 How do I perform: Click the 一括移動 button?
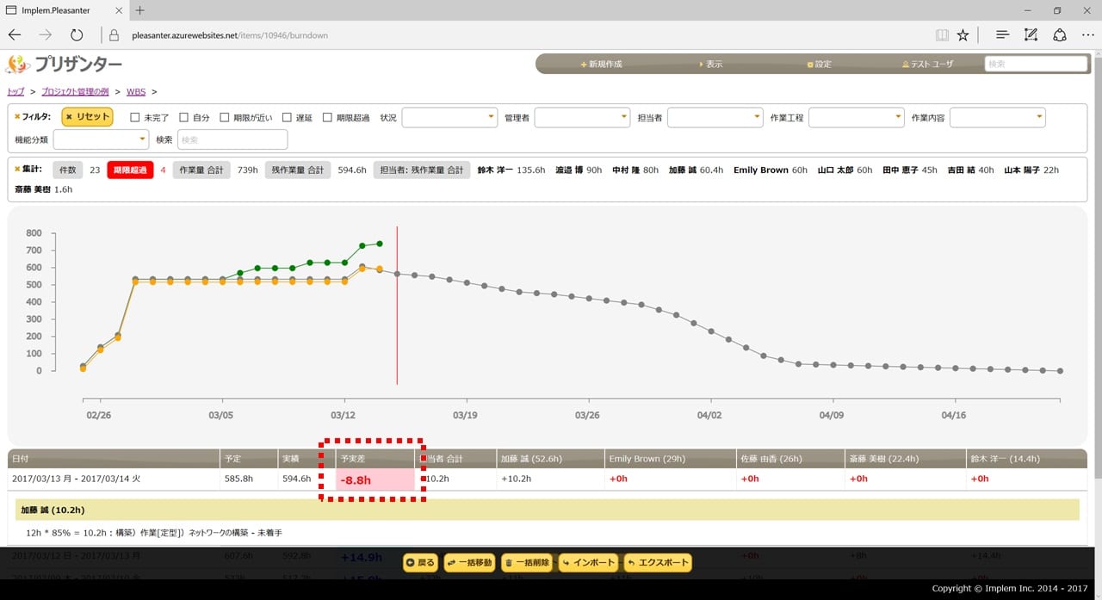tap(470, 563)
